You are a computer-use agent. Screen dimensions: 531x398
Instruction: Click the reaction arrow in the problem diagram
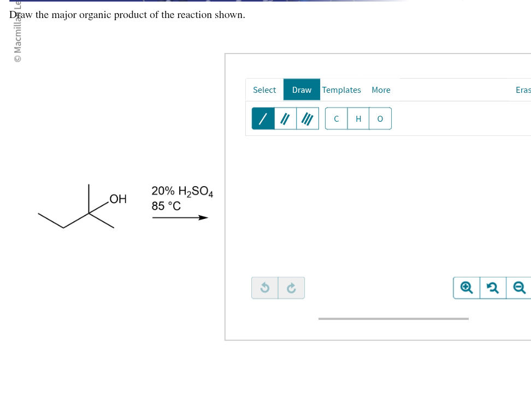click(180, 217)
